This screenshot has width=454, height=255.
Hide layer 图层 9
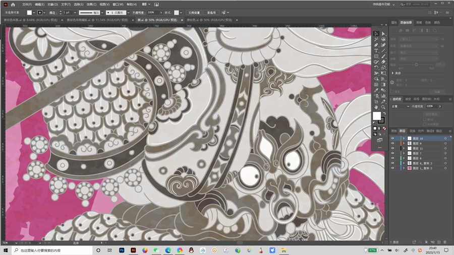click(392, 144)
